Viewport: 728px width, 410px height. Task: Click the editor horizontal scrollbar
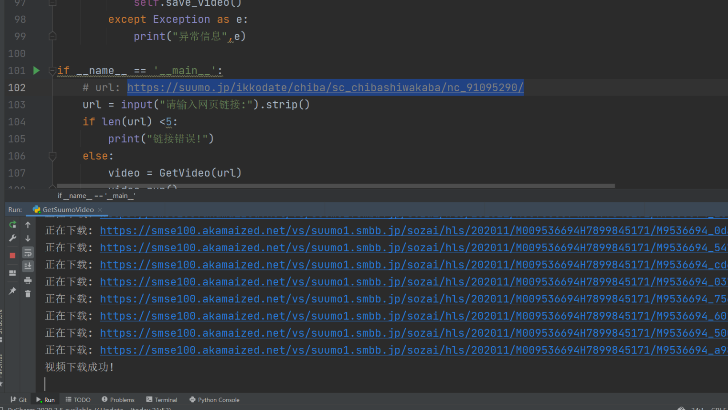[336, 186]
